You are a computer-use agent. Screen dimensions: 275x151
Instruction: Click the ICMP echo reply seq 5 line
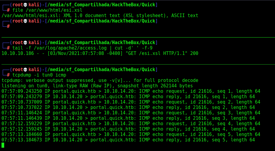click(128, 140)
